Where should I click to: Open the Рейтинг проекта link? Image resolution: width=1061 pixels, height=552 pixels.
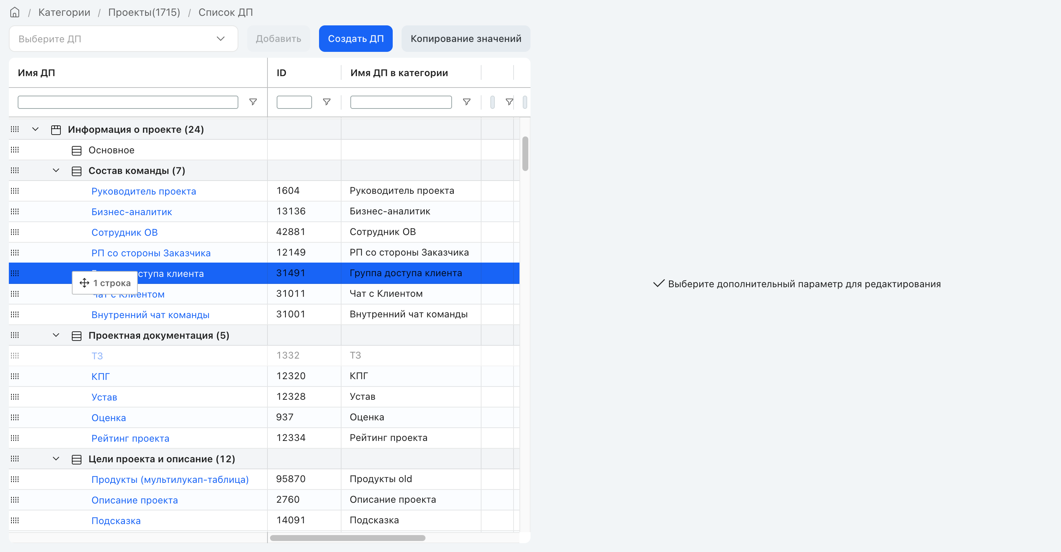(130, 438)
